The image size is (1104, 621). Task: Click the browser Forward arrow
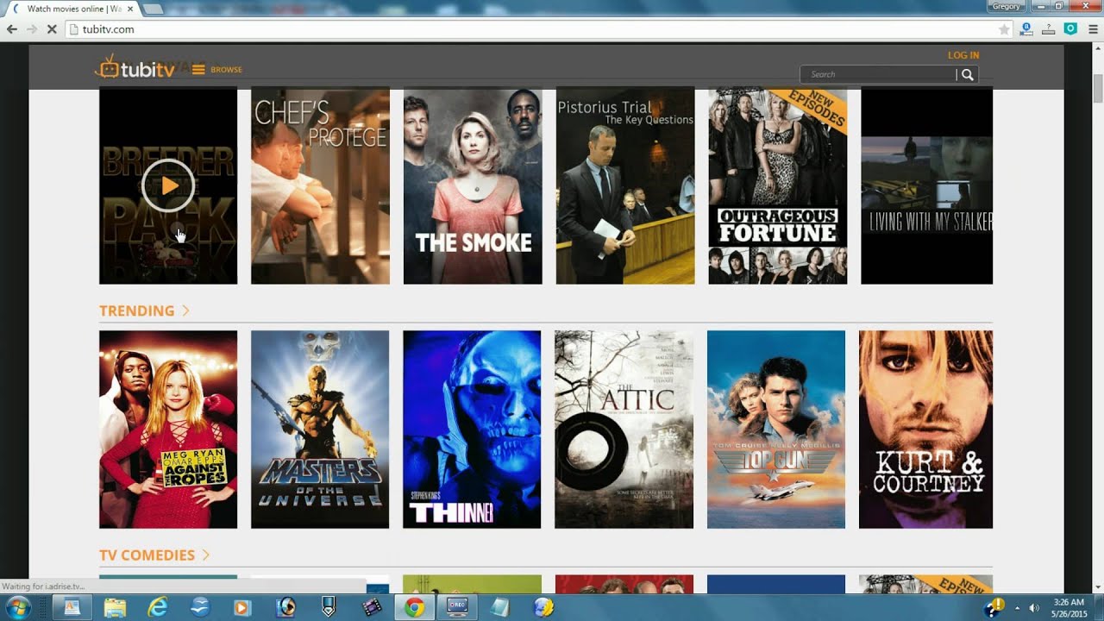coord(32,29)
